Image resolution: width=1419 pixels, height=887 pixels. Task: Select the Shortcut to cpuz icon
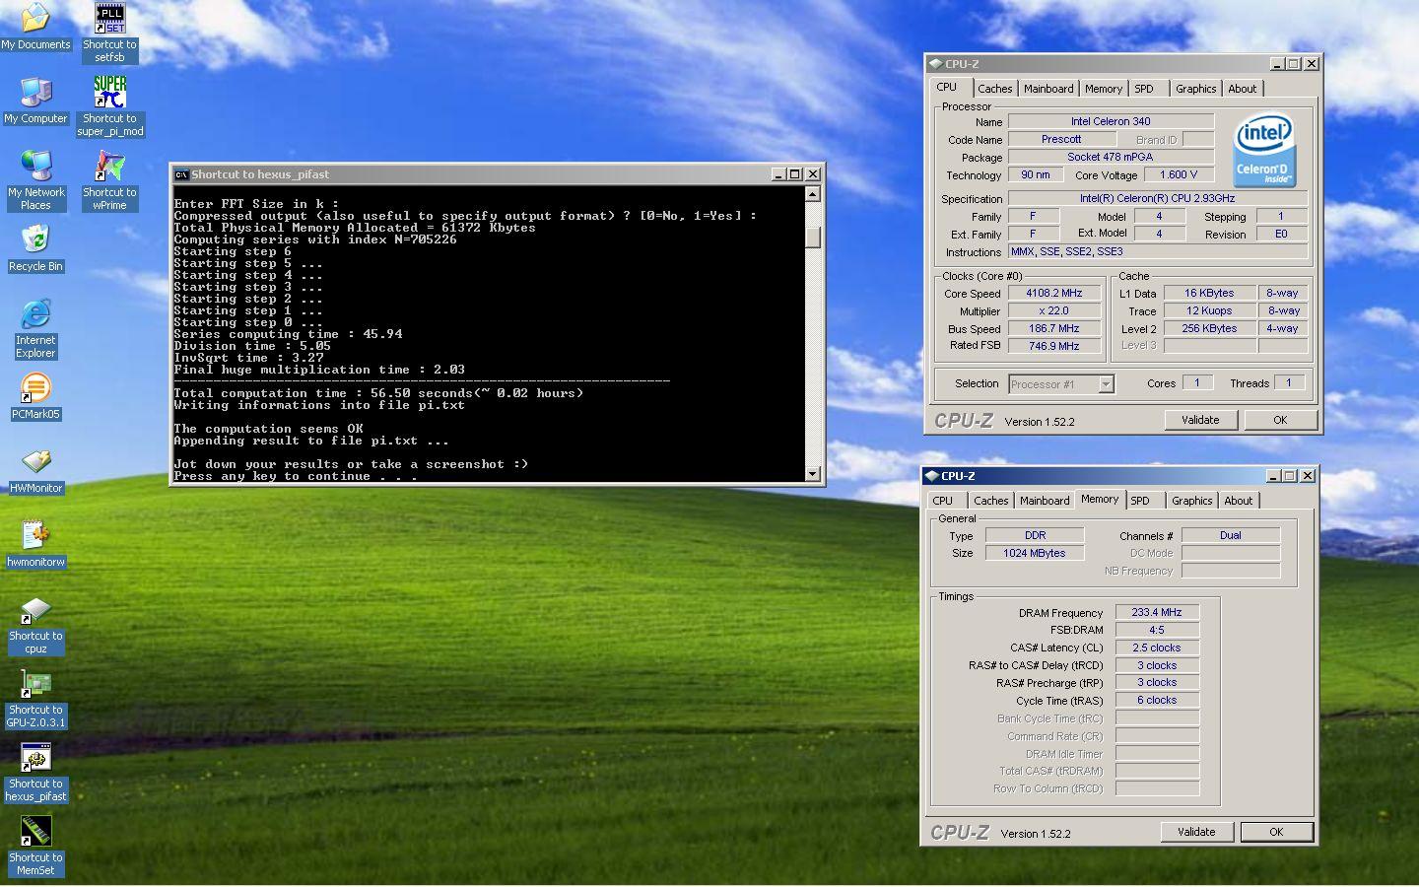(35, 624)
